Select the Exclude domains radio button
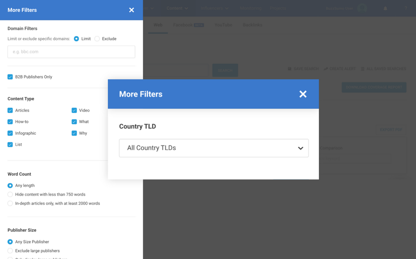416x259 pixels. (x=97, y=39)
